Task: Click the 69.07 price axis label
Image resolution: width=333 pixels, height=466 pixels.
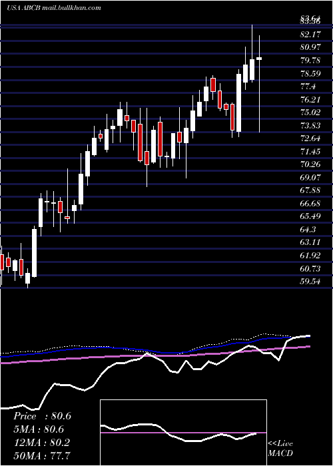Action: coord(311,178)
